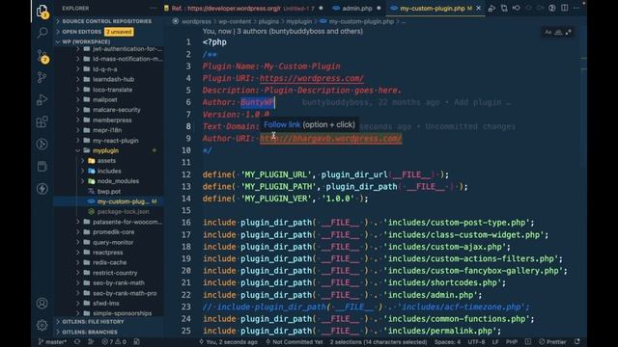Click PHP language mode in status bar
This screenshot has height=347, width=618.
511,342
